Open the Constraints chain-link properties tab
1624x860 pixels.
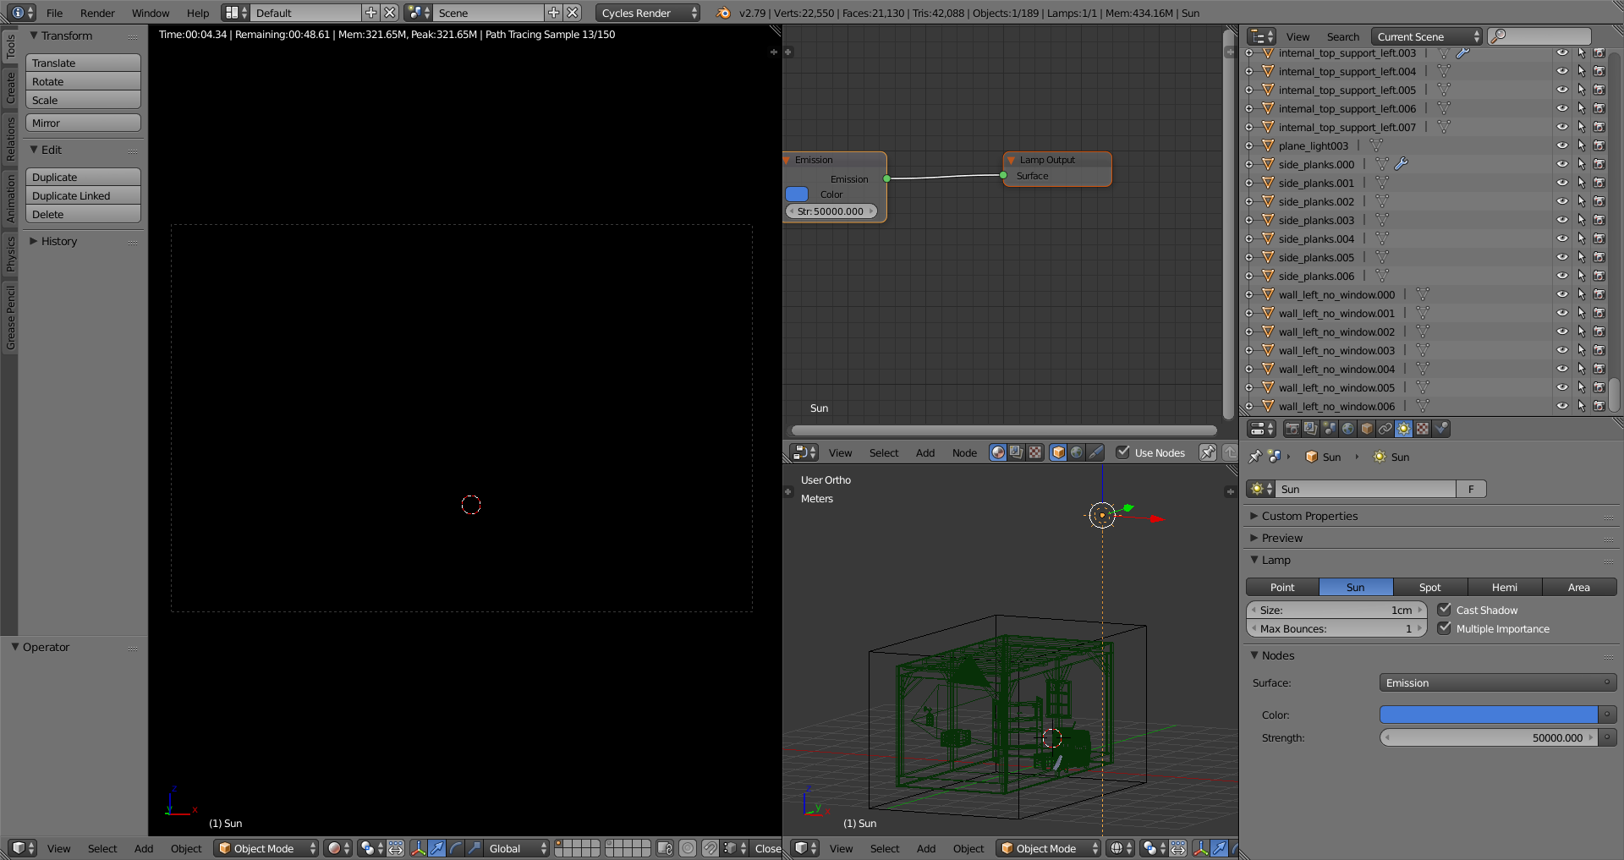1385,429
